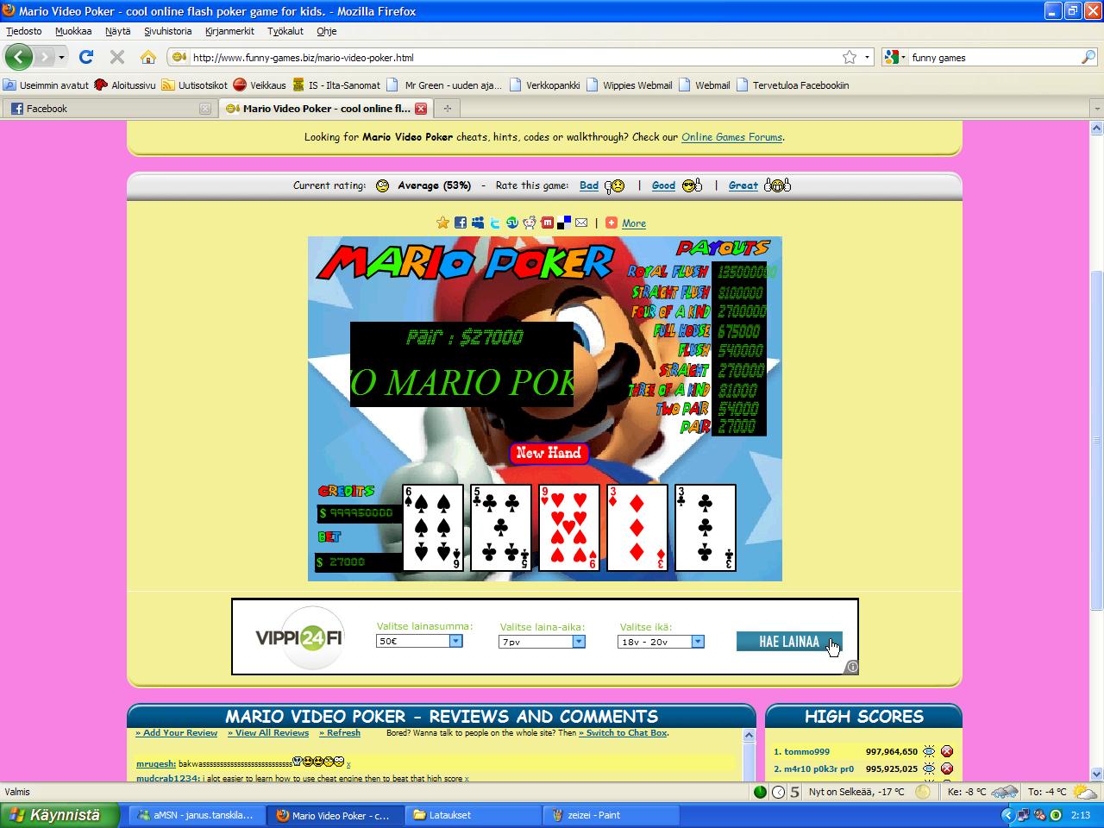Rate the game as Great

pyautogui.click(x=743, y=185)
